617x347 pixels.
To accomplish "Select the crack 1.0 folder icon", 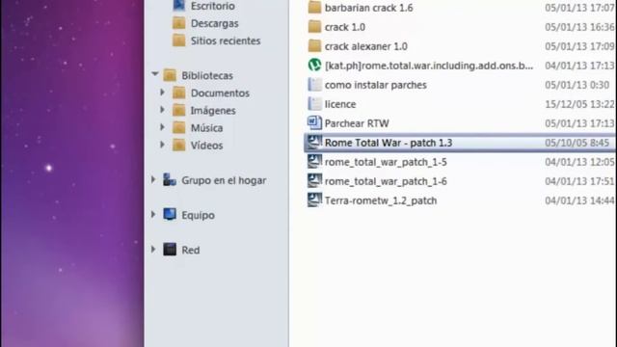I will (314, 27).
